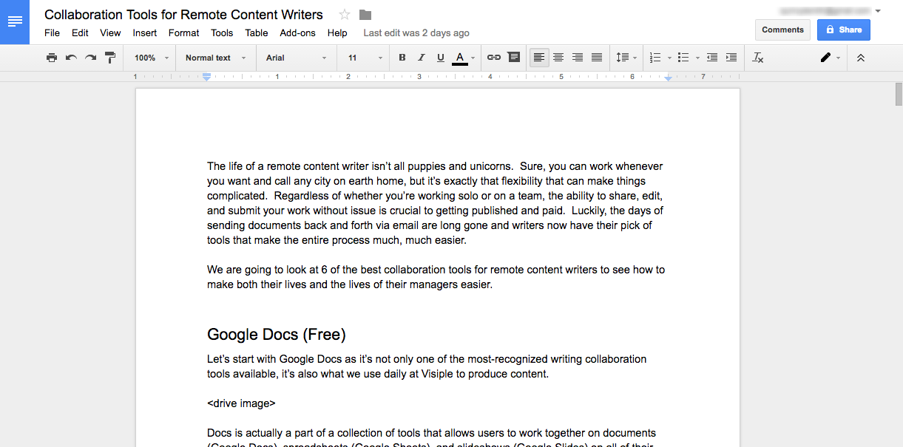
Task: Click the Comments button
Action: point(782,30)
